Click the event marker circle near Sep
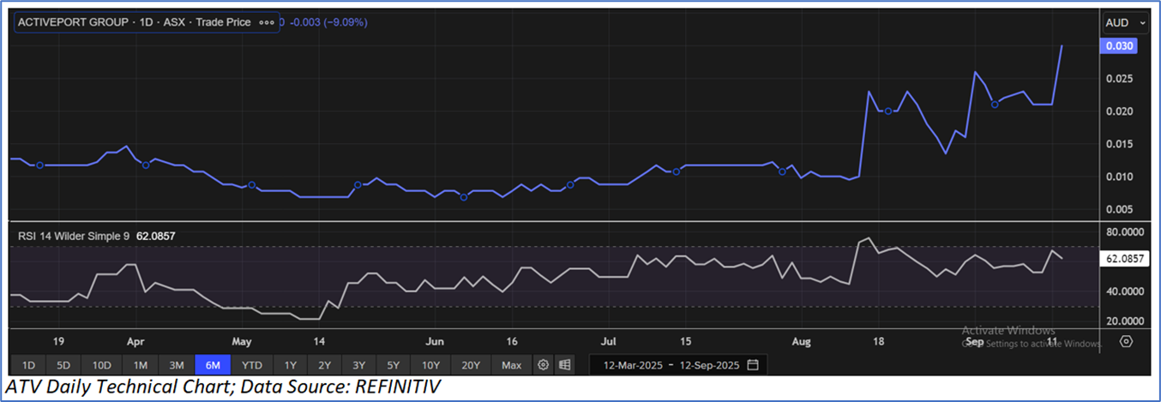1161x402 pixels. point(994,105)
